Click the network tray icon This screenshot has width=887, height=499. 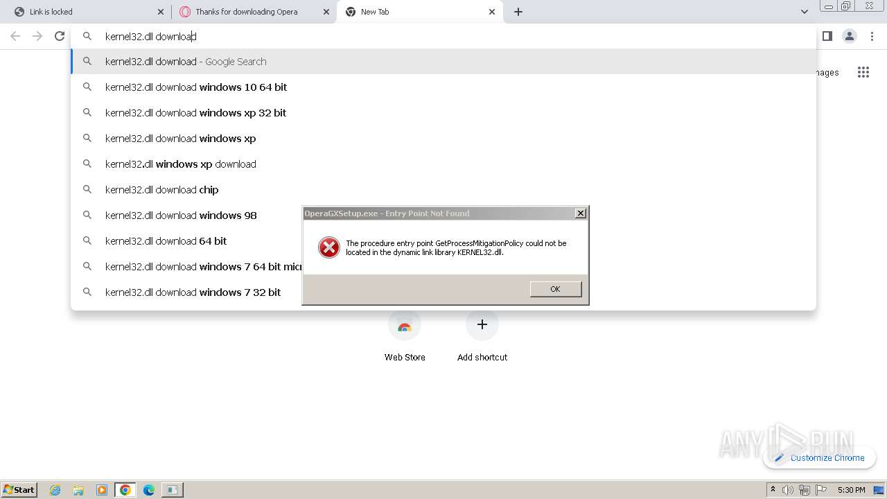(x=805, y=490)
